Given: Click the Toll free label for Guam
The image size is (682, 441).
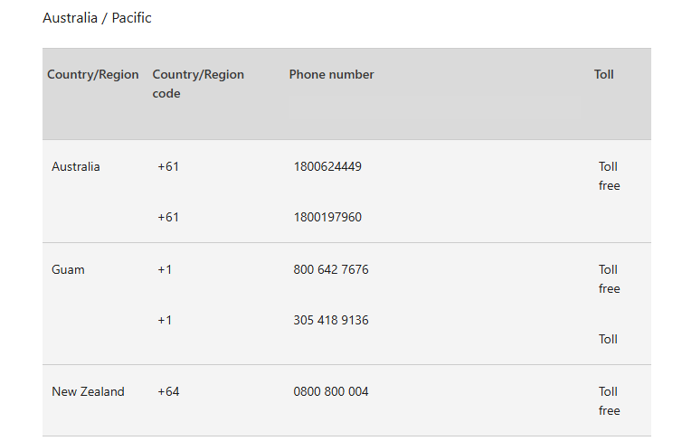Looking at the screenshot, I should 610,279.
